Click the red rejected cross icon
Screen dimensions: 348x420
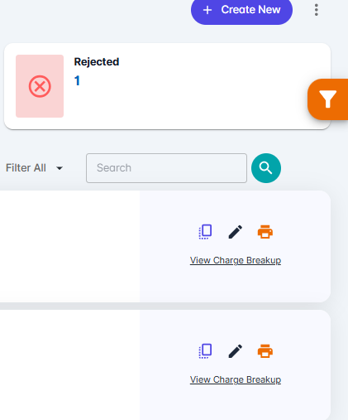(40, 86)
